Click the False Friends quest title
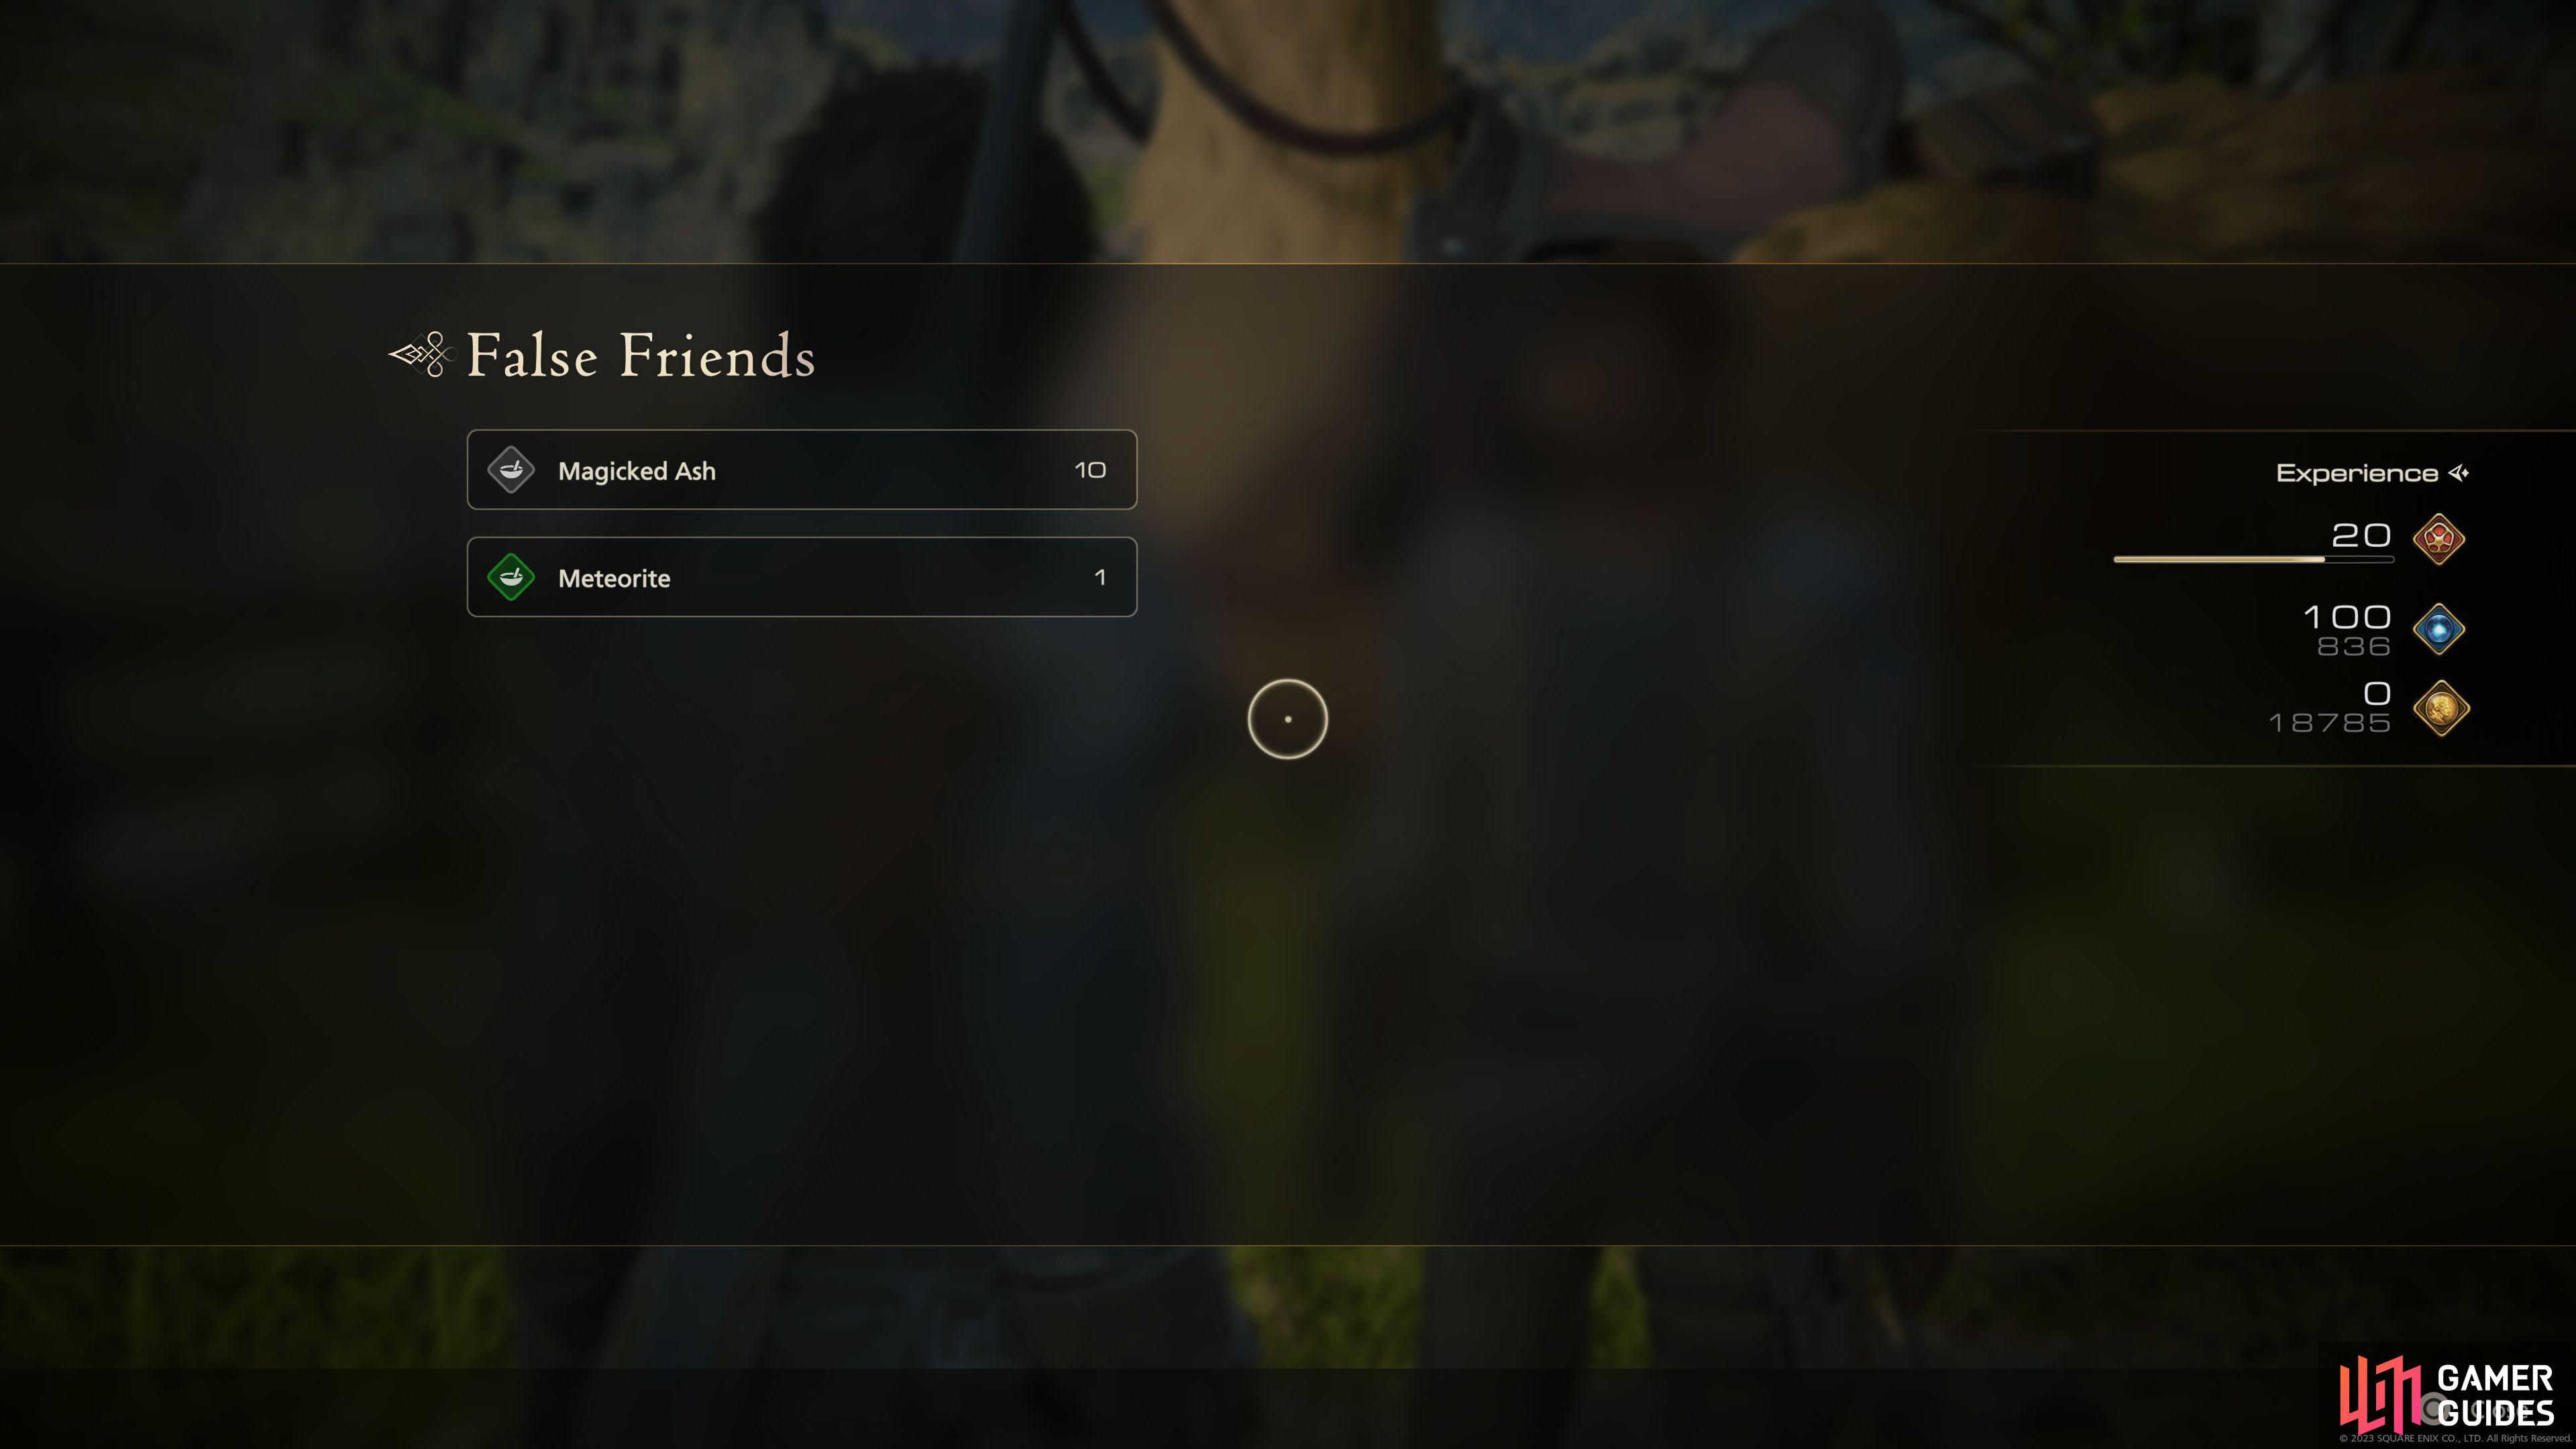The image size is (2576, 1449). [641, 355]
